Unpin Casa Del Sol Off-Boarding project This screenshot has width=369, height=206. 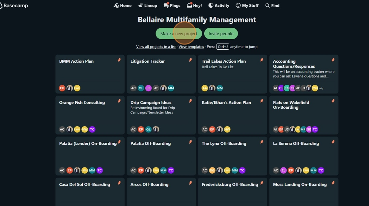119,183
